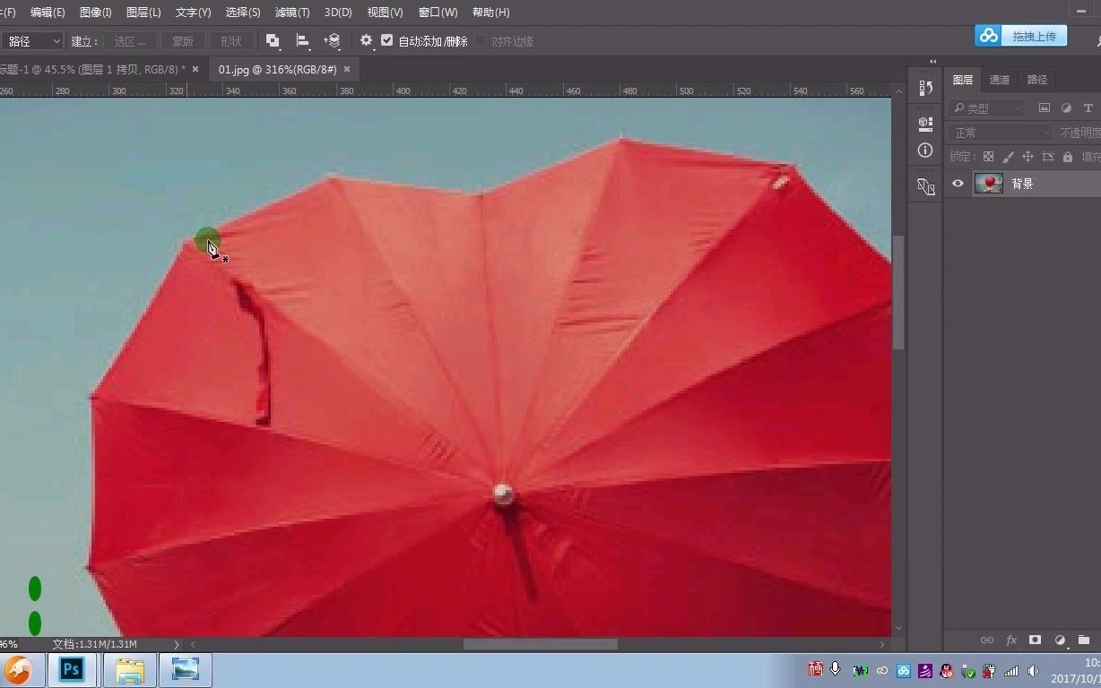Image resolution: width=1101 pixels, height=688 pixels.
Task: Click the lock all icon in Layers panel
Action: coord(1067,156)
